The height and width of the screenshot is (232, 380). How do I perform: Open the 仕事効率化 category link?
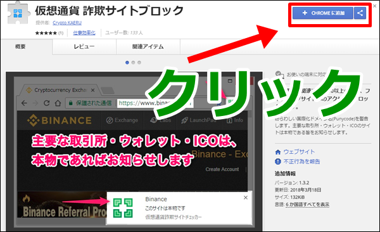84,33
